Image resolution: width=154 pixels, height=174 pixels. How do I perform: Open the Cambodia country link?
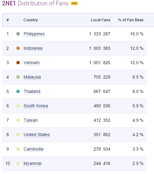coord(33,149)
